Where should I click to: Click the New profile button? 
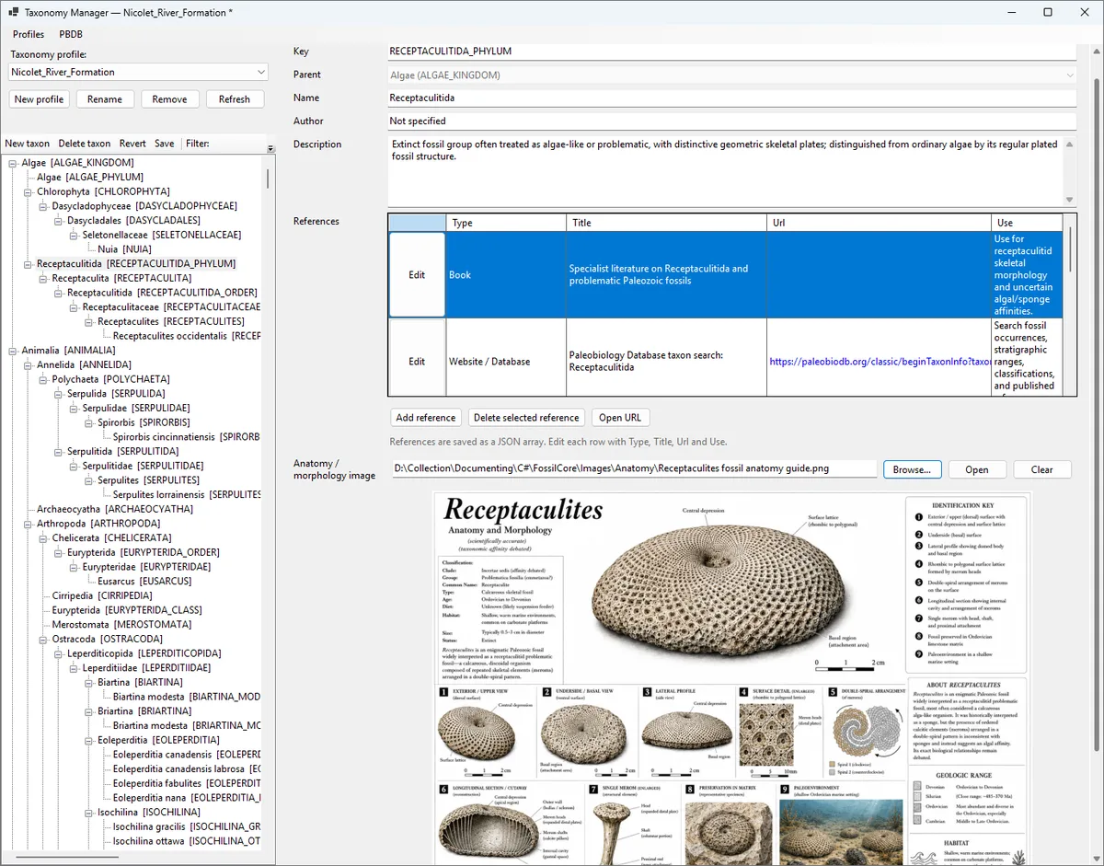[x=39, y=99]
